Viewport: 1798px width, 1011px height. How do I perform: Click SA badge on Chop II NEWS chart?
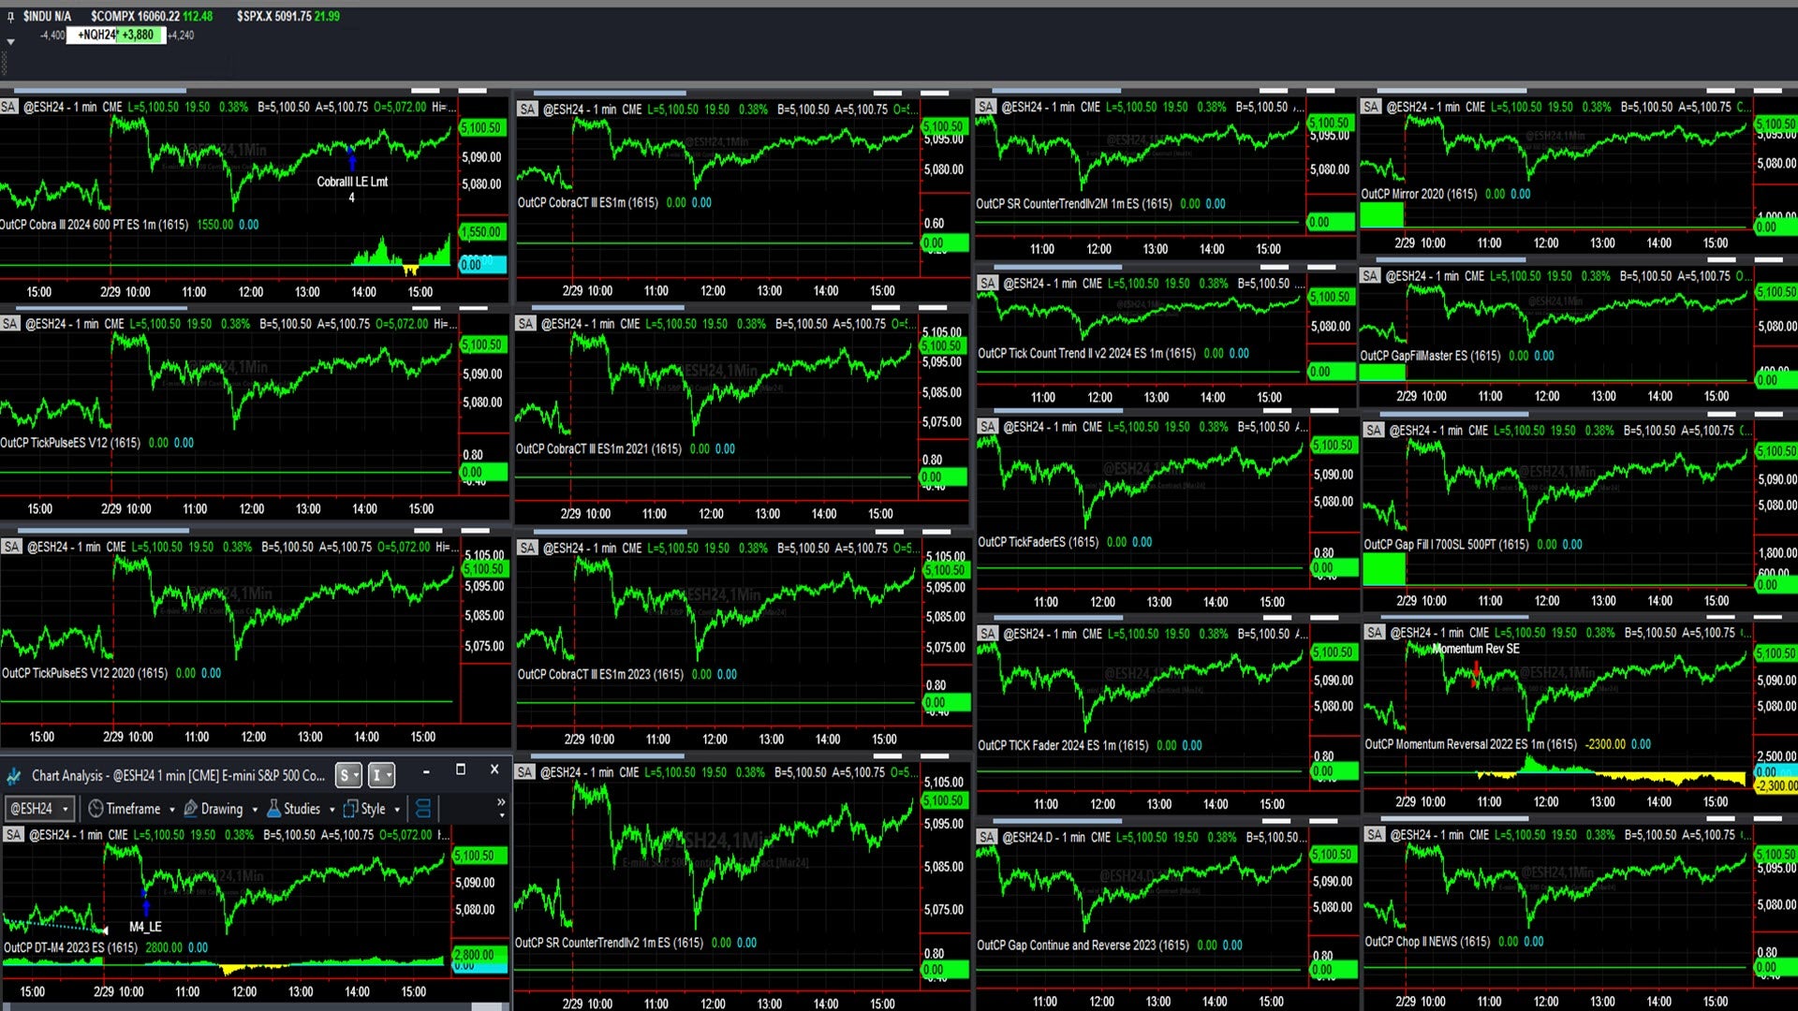coord(1375,835)
